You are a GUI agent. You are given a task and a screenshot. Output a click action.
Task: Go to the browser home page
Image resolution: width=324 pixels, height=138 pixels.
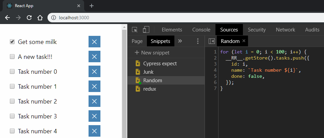(40, 18)
